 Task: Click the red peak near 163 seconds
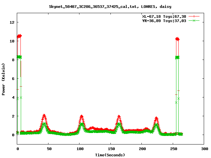[x=119, y=117]
